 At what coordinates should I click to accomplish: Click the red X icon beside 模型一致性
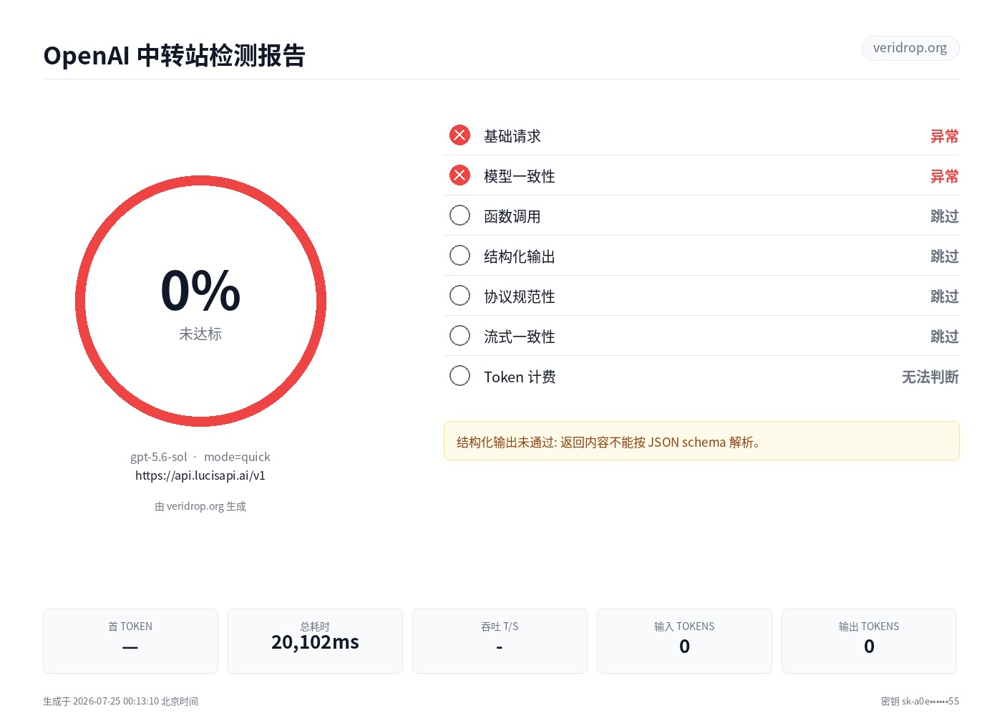459,175
